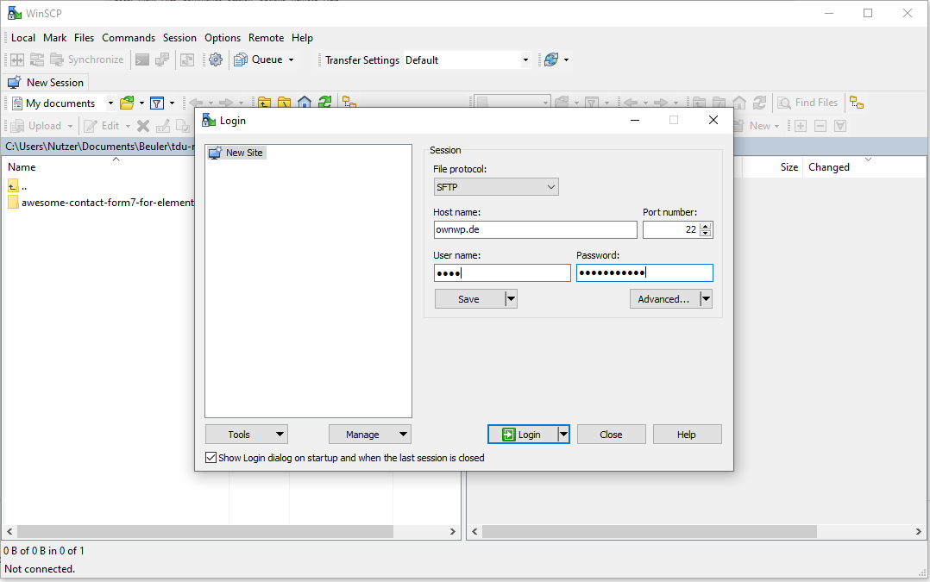The height and width of the screenshot is (582, 930).
Task: Open the Tools dropdown button
Action: (247, 435)
